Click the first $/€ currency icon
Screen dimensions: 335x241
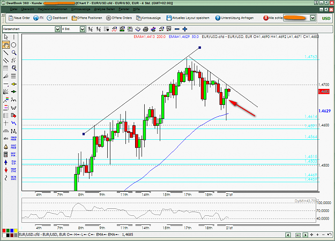pos(91,29)
